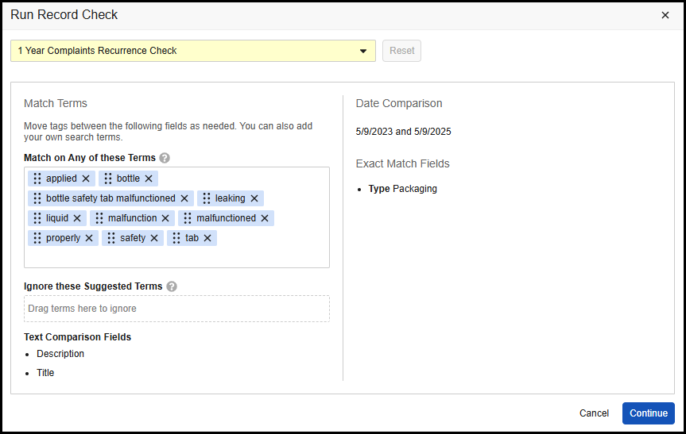Cancel the record check dialog
Screen dimensions: 686x434
594,413
